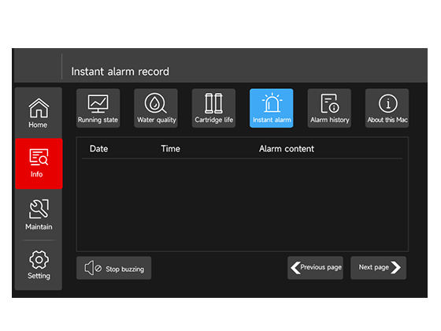The height and width of the screenshot is (331, 441).
Task: Click the Stop buzzing button
Action: tap(113, 268)
